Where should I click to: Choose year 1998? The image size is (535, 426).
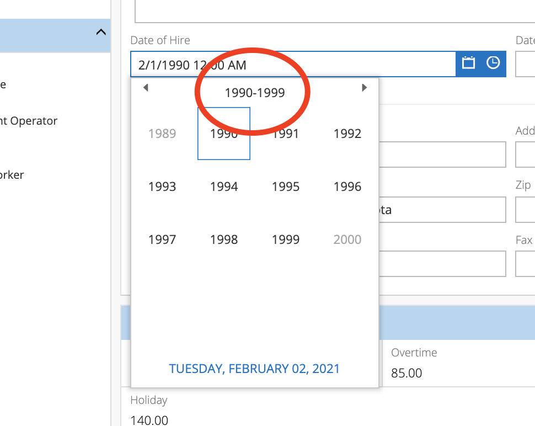[224, 239]
